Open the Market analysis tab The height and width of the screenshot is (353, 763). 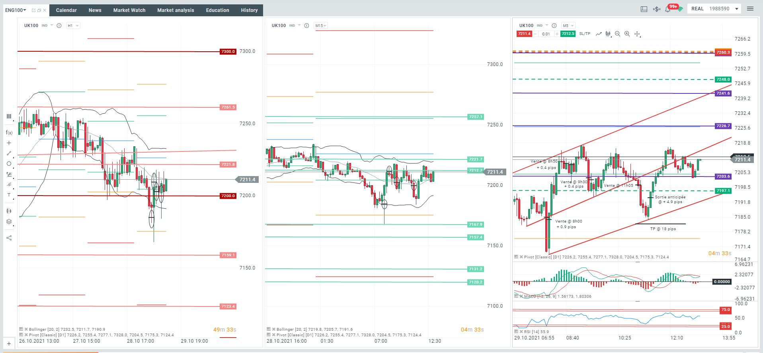pyautogui.click(x=176, y=10)
